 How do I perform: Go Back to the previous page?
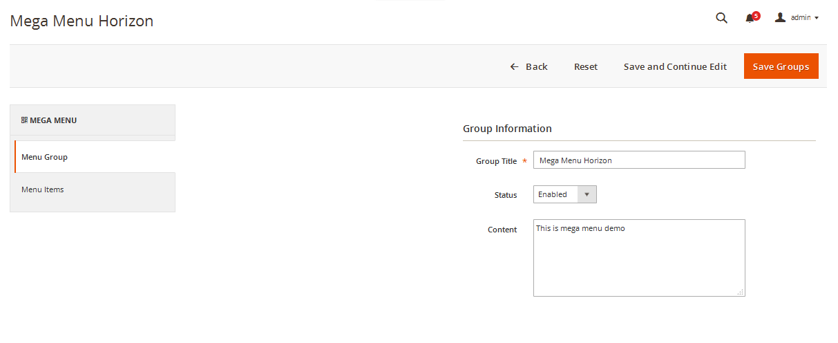click(x=528, y=66)
